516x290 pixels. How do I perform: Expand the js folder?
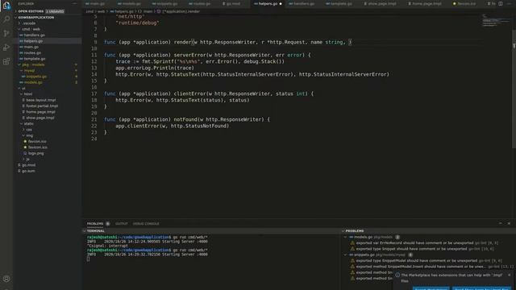(x=23, y=159)
